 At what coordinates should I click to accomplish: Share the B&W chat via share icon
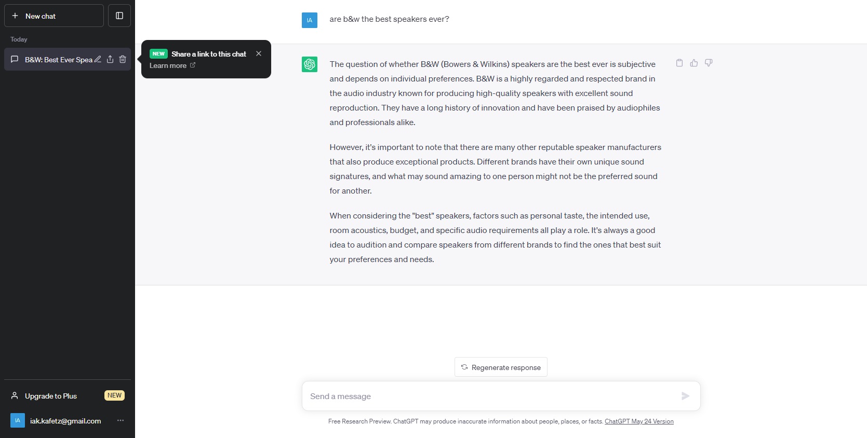110,59
